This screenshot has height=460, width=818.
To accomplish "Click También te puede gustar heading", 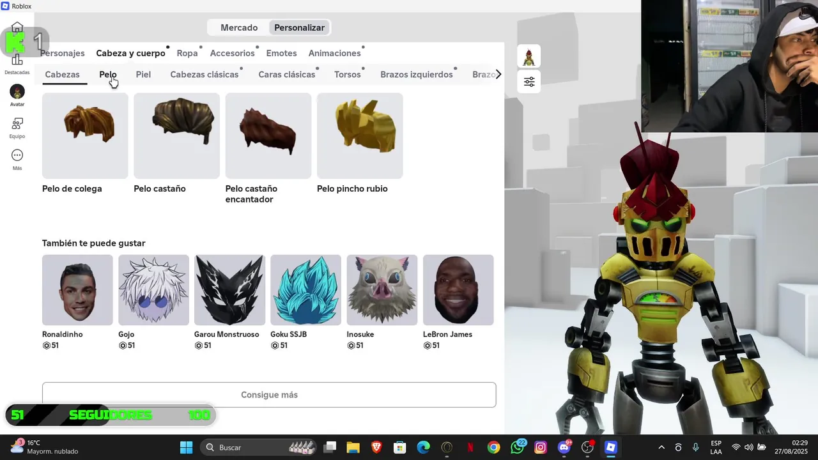I will click(x=94, y=243).
